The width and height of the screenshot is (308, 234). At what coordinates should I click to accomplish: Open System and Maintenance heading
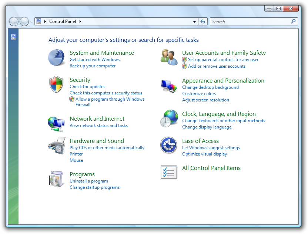102,53
